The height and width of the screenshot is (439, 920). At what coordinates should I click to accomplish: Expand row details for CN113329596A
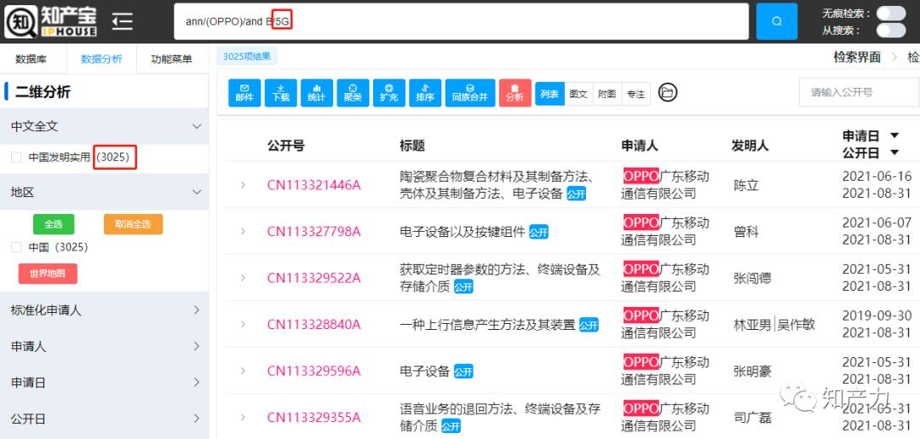pos(242,371)
